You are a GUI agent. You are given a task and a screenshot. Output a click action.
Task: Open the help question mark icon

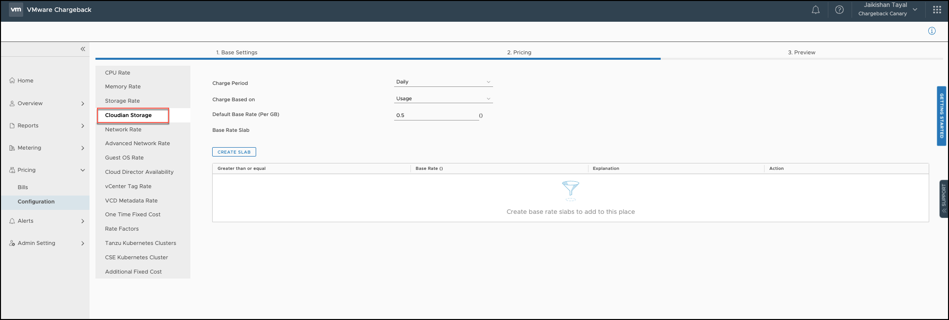[x=839, y=10]
